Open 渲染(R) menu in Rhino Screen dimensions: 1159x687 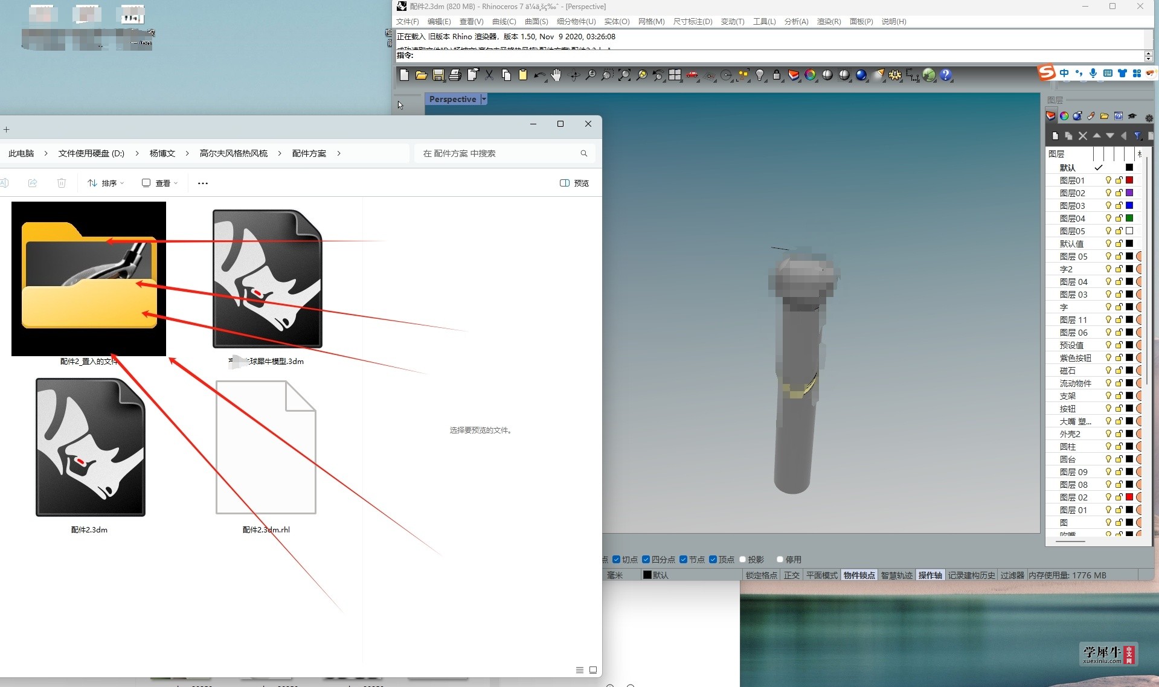tap(829, 21)
